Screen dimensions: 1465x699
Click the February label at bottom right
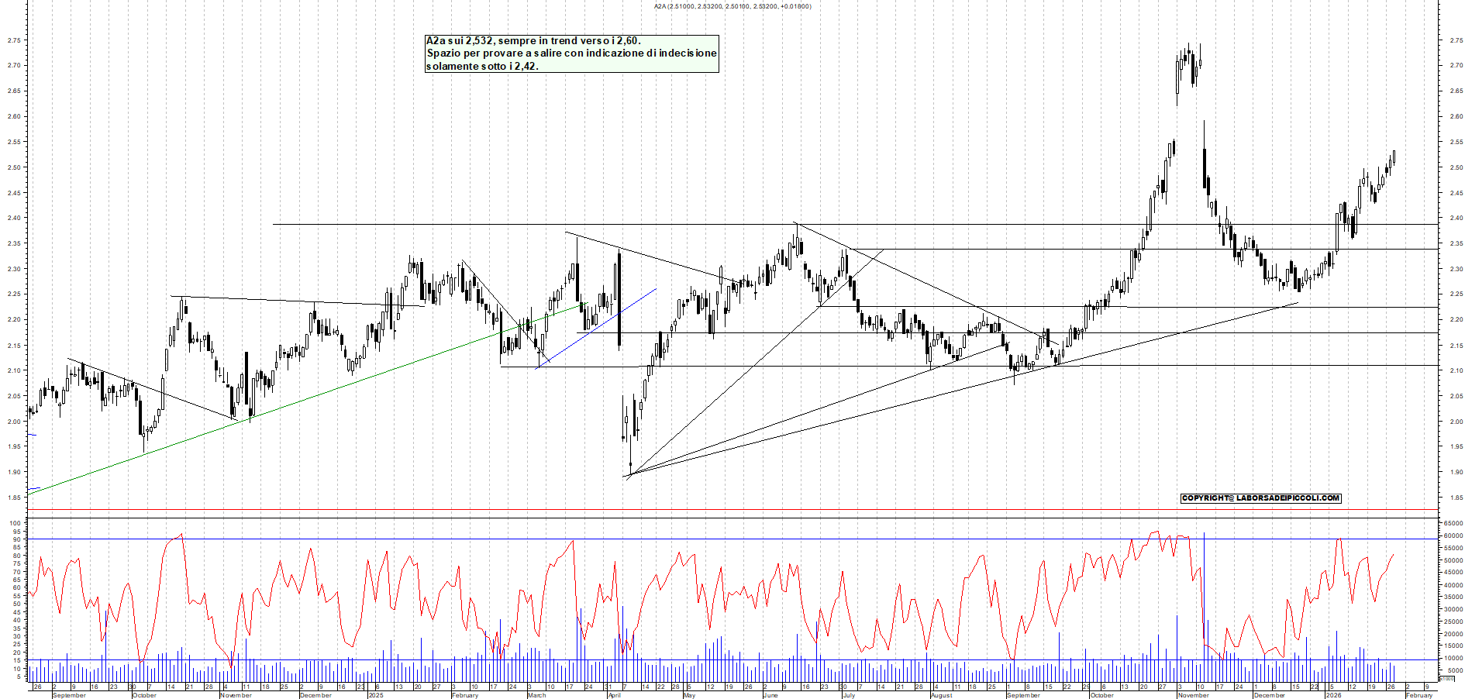point(1419,695)
